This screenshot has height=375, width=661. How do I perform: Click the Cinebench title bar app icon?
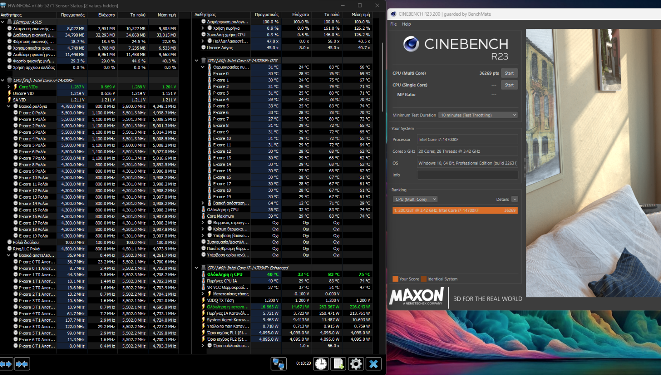[393, 14]
